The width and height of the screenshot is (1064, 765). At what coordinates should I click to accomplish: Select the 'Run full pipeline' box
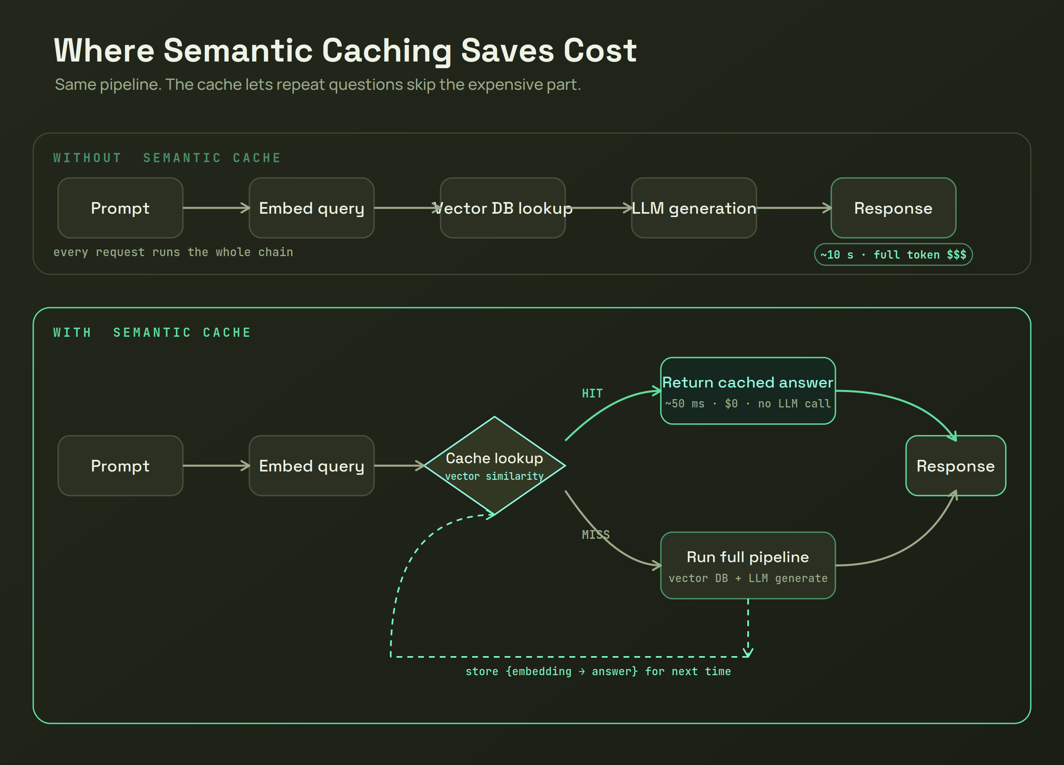(x=748, y=565)
